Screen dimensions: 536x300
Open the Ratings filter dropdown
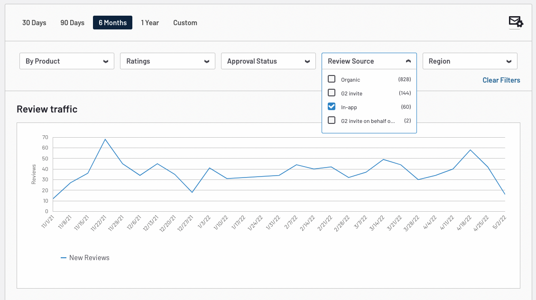point(167,61)
